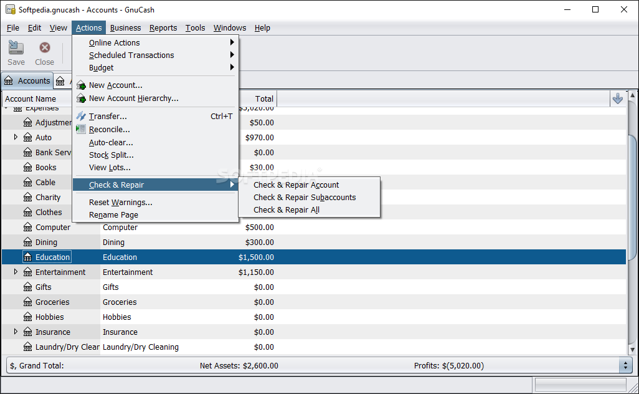Viewport: 639px width, 394px height.
Task: Open the Budget submenu
Action: [155, 68]
